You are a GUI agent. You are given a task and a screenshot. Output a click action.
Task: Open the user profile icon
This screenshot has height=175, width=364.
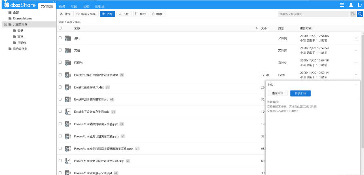point(351,5)
